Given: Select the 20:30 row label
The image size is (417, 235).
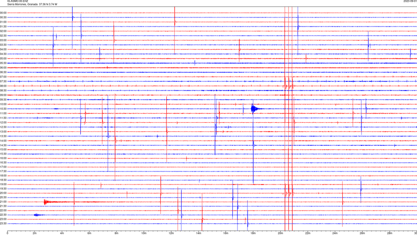Looking at the screenshot, I should 3,198.
